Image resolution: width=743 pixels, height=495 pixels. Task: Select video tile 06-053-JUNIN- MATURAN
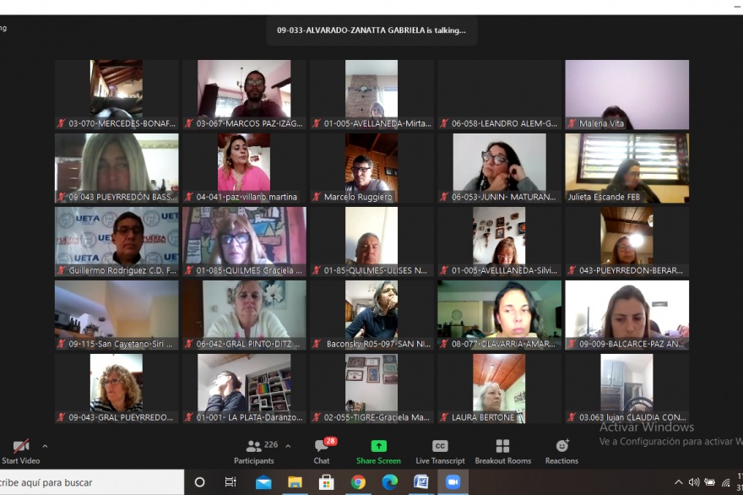[499, 168]
